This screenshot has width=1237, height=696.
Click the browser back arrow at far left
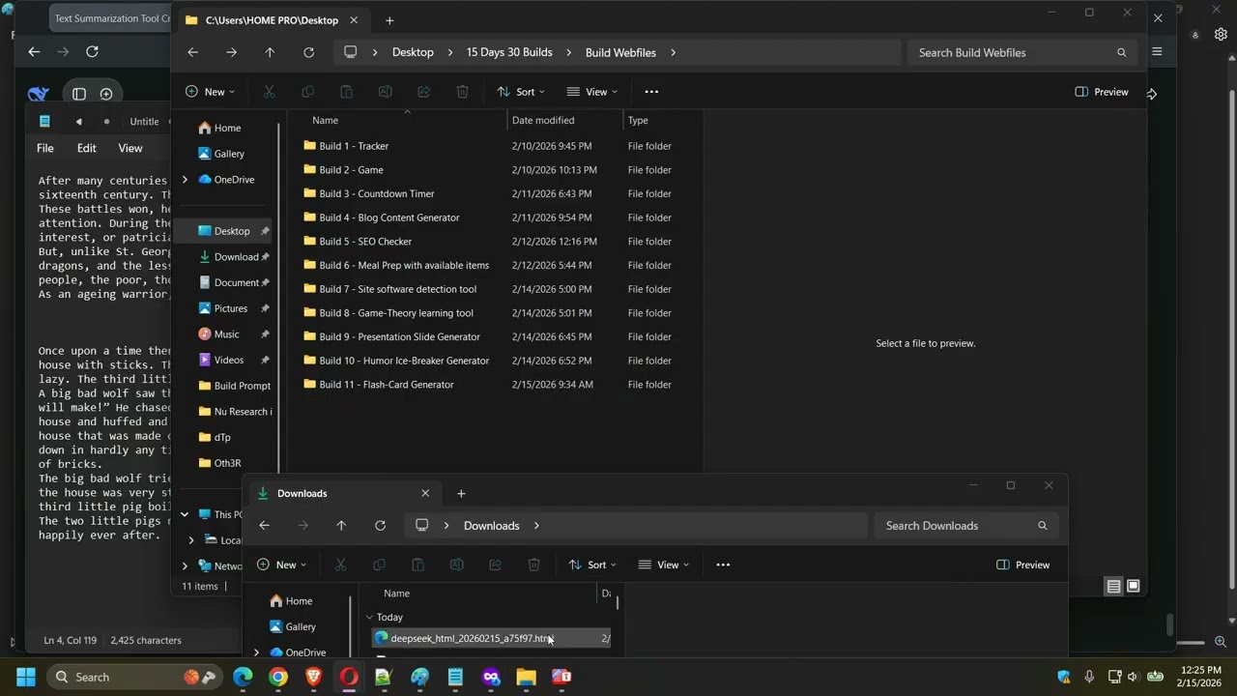[34, 51]
